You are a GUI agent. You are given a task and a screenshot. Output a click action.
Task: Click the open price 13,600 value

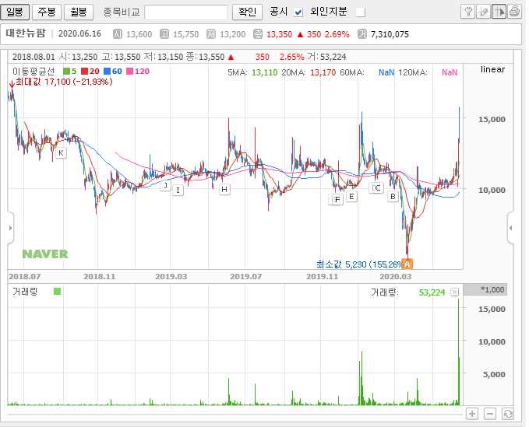click(x=139, y=34)
